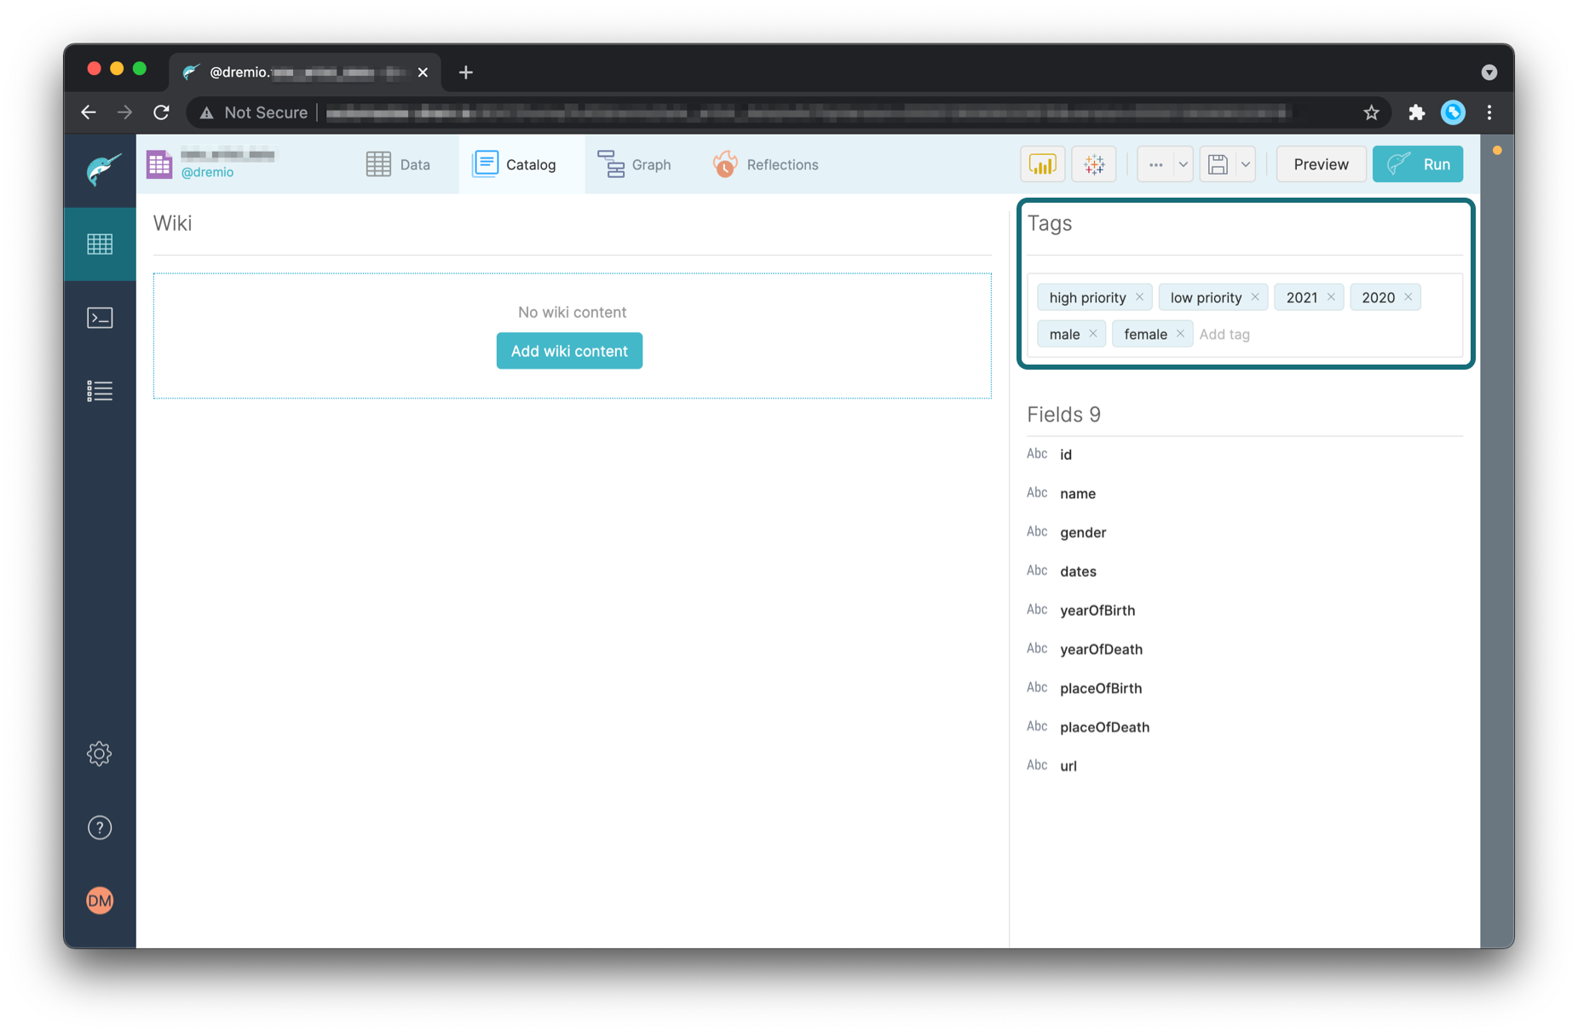The width and height of the screenshot is (1578, 1034).
Task: Click the Add wiki content button
Action: [569, 350]
